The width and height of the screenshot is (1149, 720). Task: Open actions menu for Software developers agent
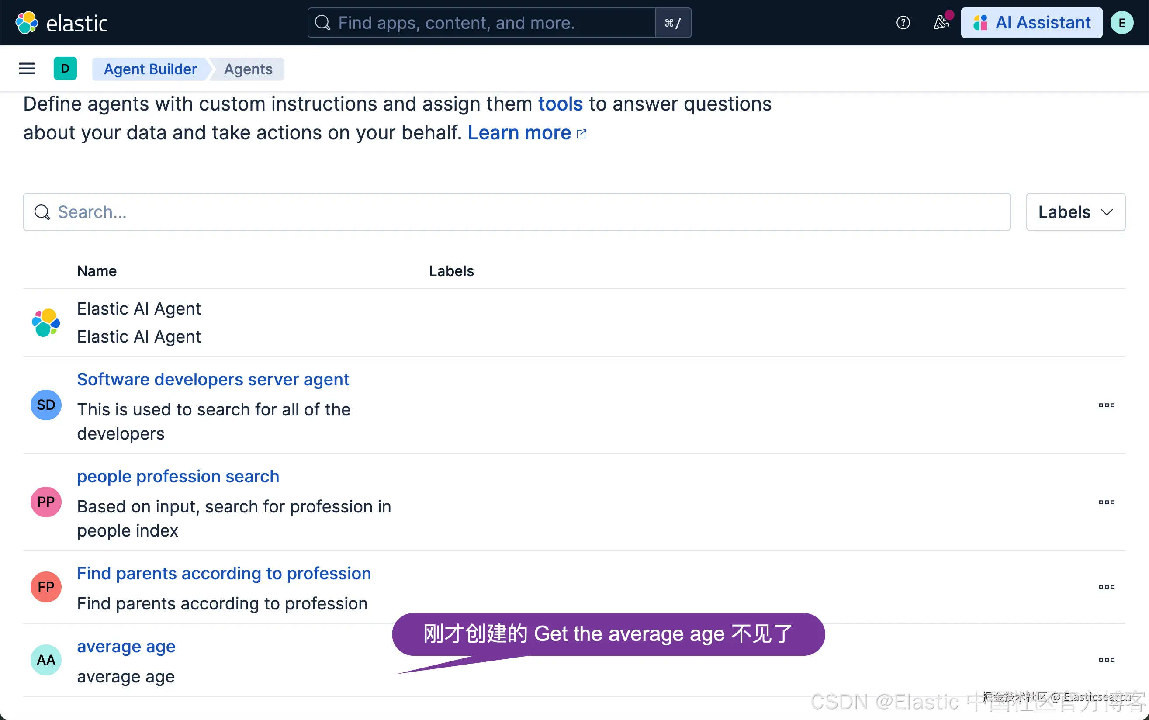coord(1106,405)
